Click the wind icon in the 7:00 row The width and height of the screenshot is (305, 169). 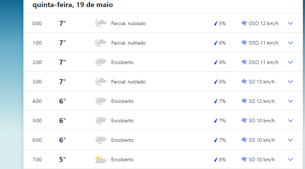(x=244, y=159)
